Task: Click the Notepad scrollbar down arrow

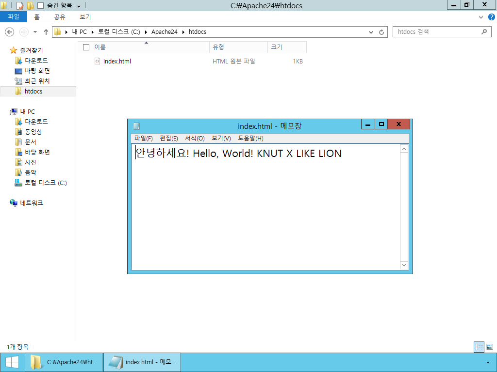Action: tap(404, 265)
